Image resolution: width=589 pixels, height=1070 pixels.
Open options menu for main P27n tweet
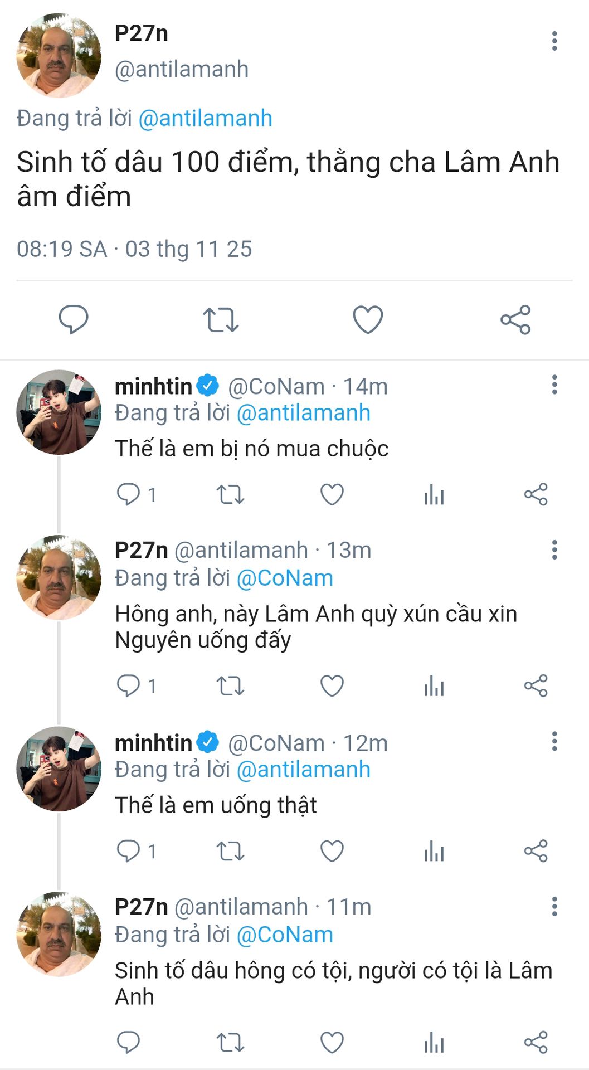tap(554, 41)
